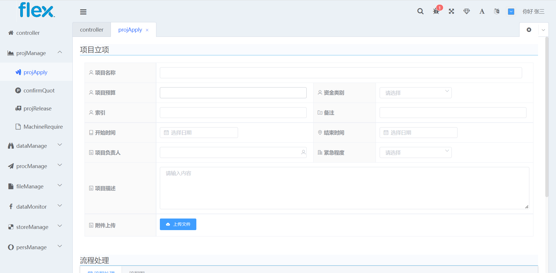Click the 项目立项 section heading

click(x=94, y=50)
